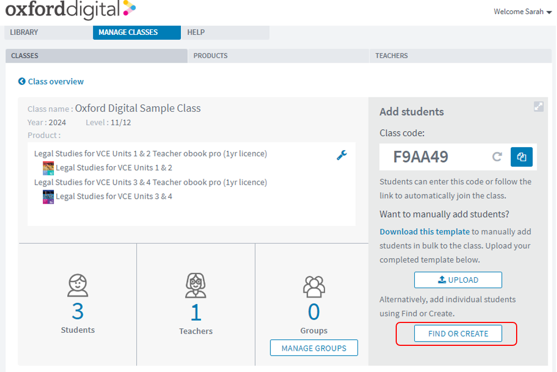Click Units 3 & 4 Teacher obook pro licence
Image resolution: width=557 pixels, height=372 pixels.
pos(150,182)
